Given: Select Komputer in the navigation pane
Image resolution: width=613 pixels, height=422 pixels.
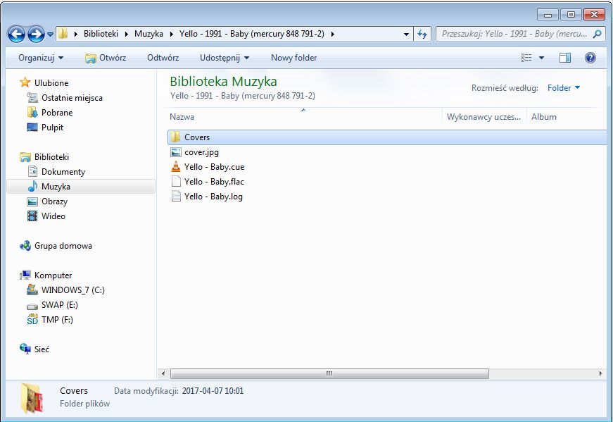Looking at the screenshot, I should (x=53, y=275).
